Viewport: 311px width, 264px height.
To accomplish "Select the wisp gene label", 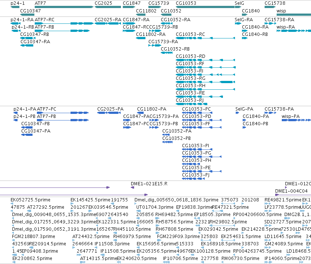I will tap(281, 11).
